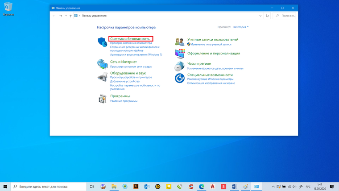The height and width of the screenshot is (191, 339).
Task: Open Оборудование и звук category
Action: pyautogui.click(x=128, y=73)
